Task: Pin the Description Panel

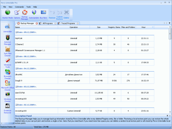Action: (167, 116)
